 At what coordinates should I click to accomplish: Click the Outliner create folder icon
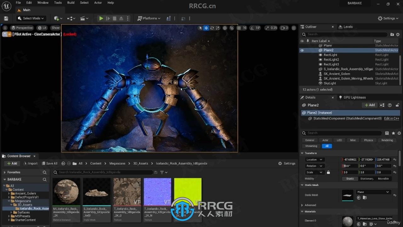point(392,34)
